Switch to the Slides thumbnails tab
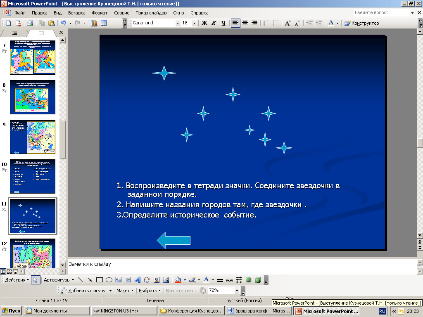Screen dimensions: 423x317 41,33
